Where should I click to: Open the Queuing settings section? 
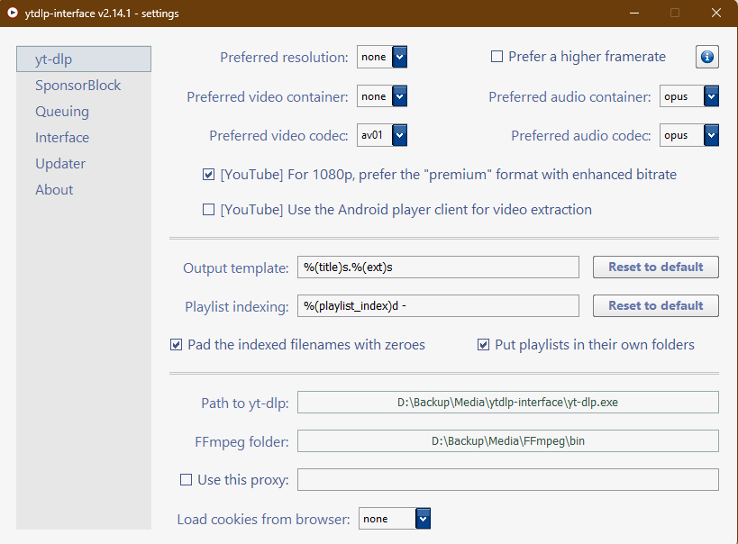point(62,112)
